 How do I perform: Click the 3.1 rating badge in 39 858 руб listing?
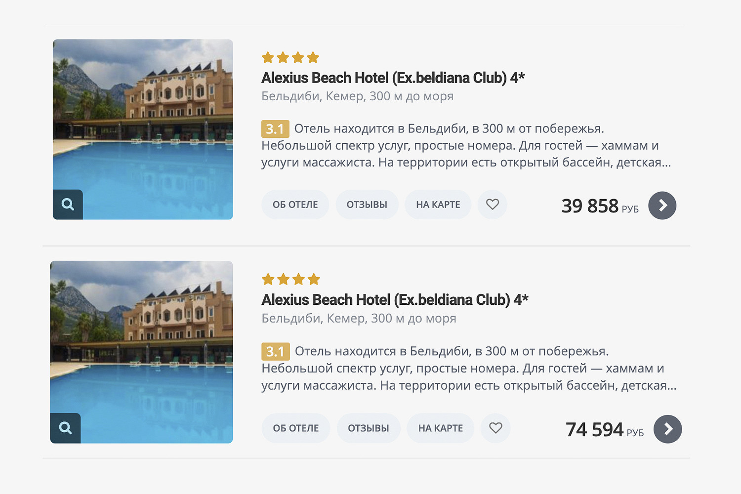click(275, 129)
